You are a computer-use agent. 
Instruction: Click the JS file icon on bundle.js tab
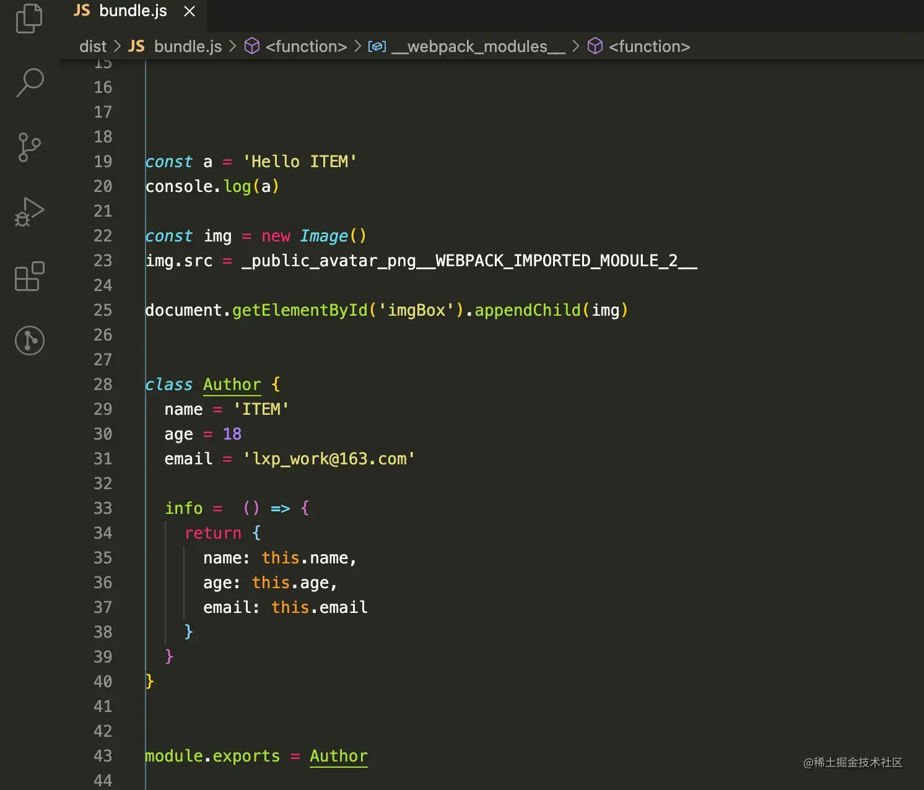coord(82,11)
